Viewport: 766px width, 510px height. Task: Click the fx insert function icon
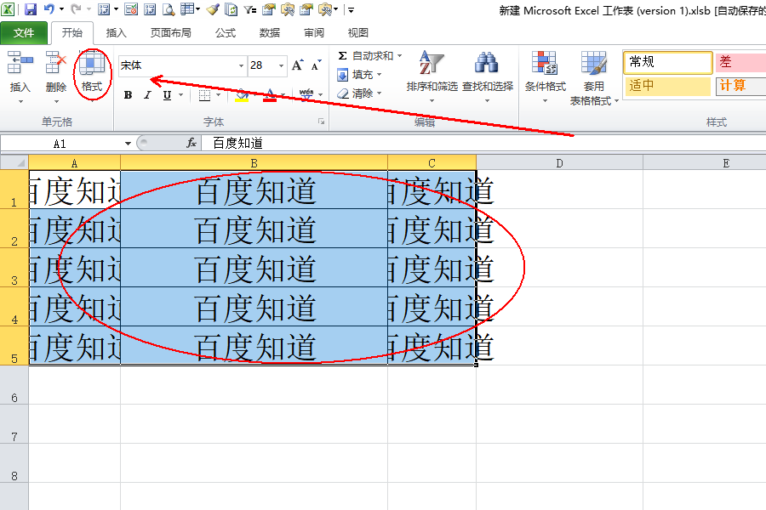click(x=191, y=143)
